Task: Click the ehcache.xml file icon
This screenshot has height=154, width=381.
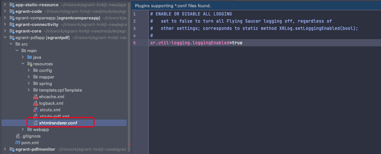Action: pyautogui.click(x=36, y=97)
